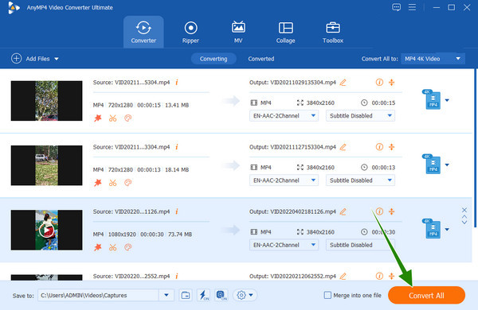The width and height of the screenshot is (478, 310).
Task: Open output info icon for VID20211029135304.mp4
Action: click(x=379, y=82)
